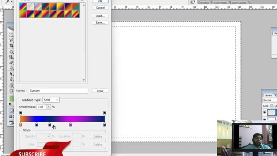This screenshot has height=156, width=277.
Task: Click the opacity Location field
Action: pyautogui.click(x=77, y=136)
